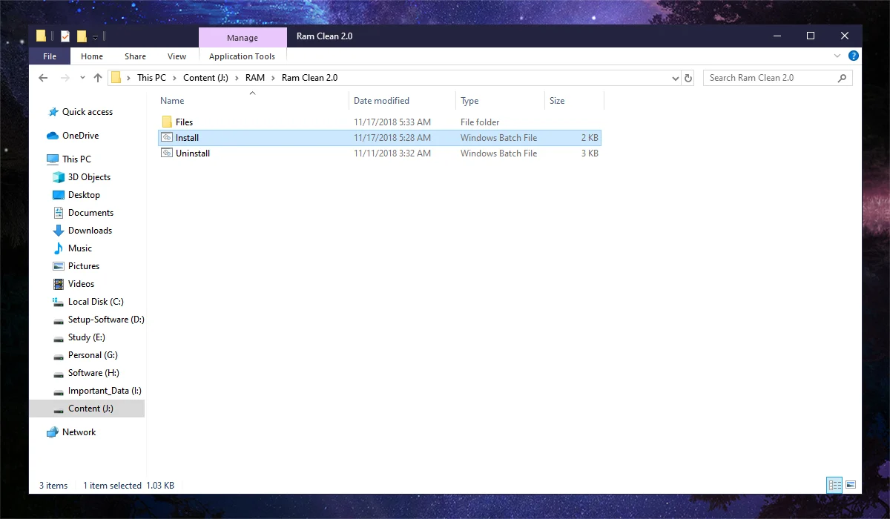890x519 pixels.
Task: Expand the address bar history dropdown
Action: pyautogui.click(x=675, y=78)
